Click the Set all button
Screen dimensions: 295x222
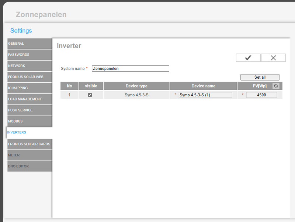click(x=260, y=77)
